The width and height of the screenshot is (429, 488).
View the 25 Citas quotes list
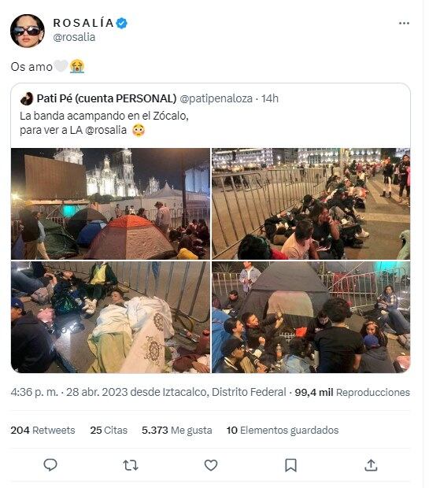pos(109,430)
